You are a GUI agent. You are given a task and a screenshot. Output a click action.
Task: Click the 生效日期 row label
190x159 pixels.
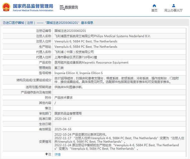pyautogui.click(x=45, y=124)
